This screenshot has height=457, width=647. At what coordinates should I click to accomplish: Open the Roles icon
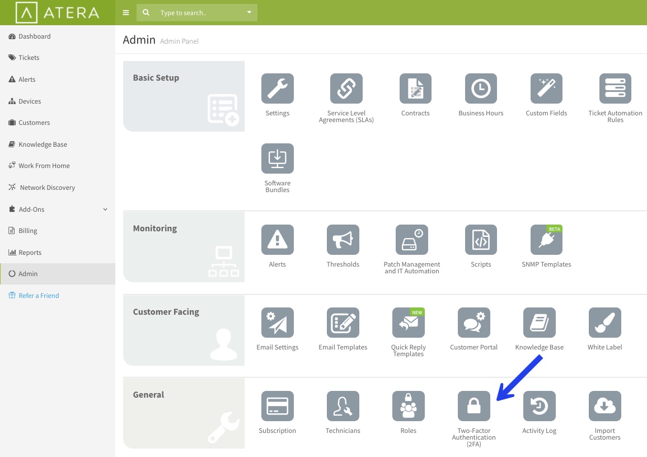pos(409,406)
